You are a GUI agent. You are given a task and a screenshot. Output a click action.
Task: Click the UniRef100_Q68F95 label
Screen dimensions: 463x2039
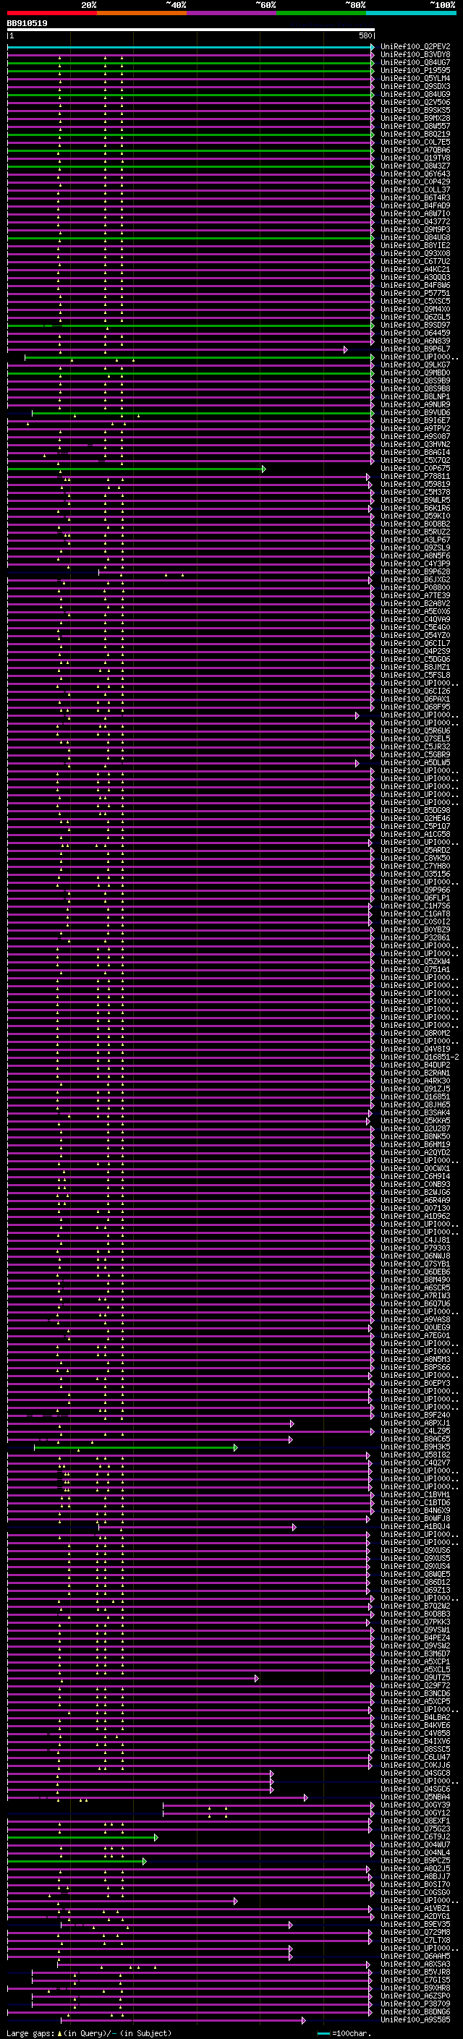click(415, 707)
